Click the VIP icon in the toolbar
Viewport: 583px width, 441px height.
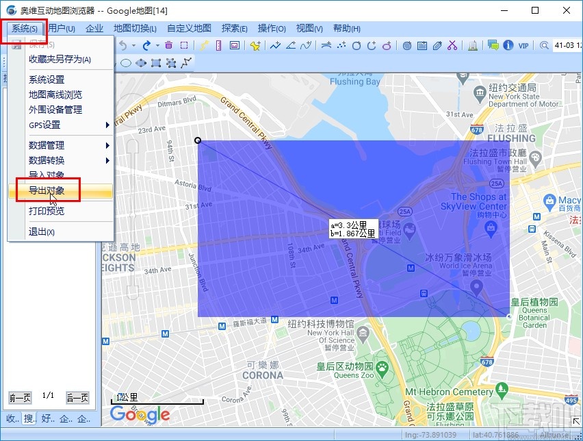(523, 45)
